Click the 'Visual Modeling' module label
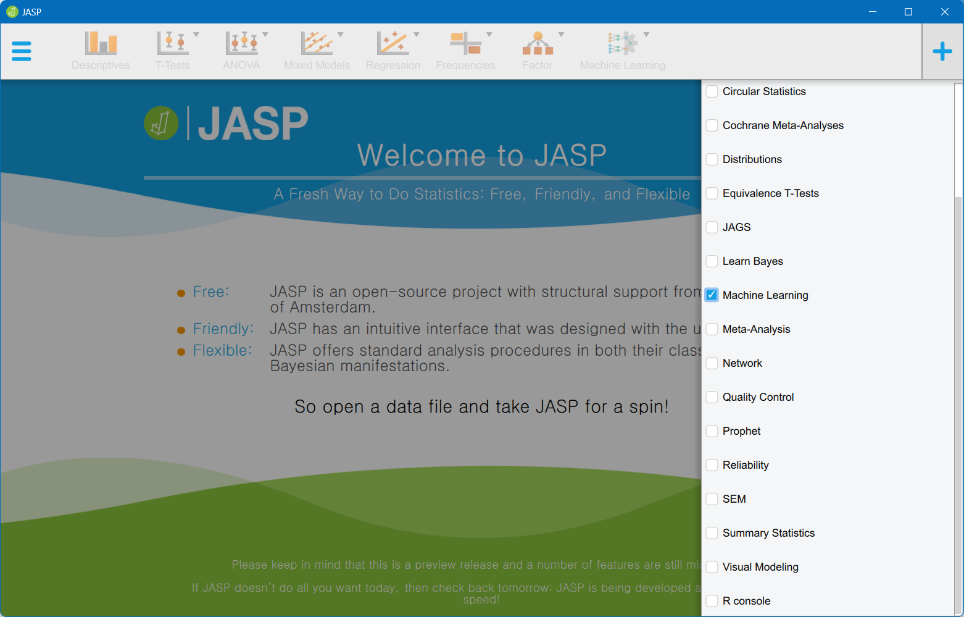964x617 pixels. 760,567
